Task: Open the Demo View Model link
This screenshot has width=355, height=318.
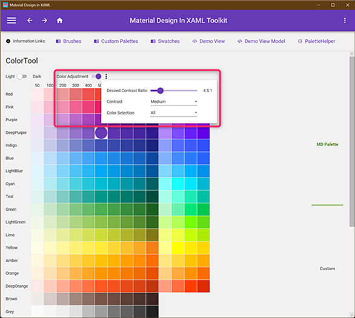Action: pyautogui.click(x=265, y=41)
